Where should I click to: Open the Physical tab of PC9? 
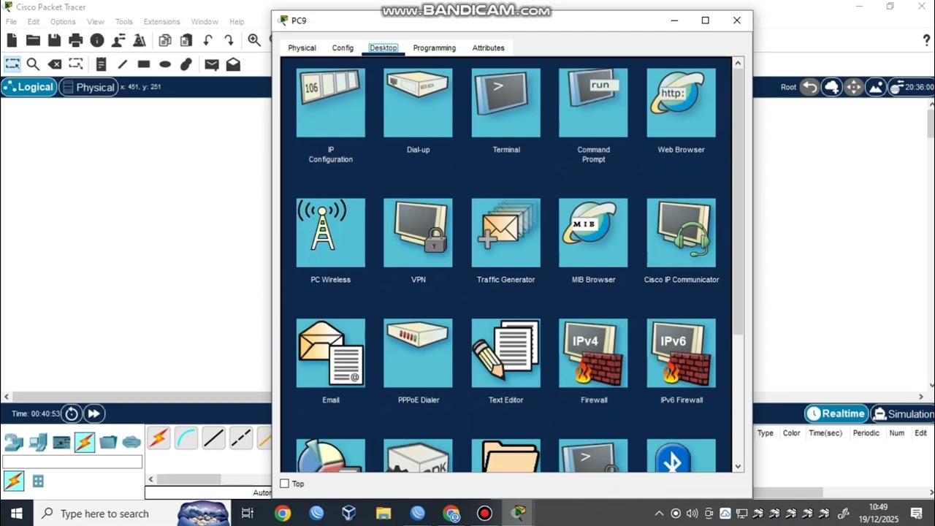pos(302,48)
